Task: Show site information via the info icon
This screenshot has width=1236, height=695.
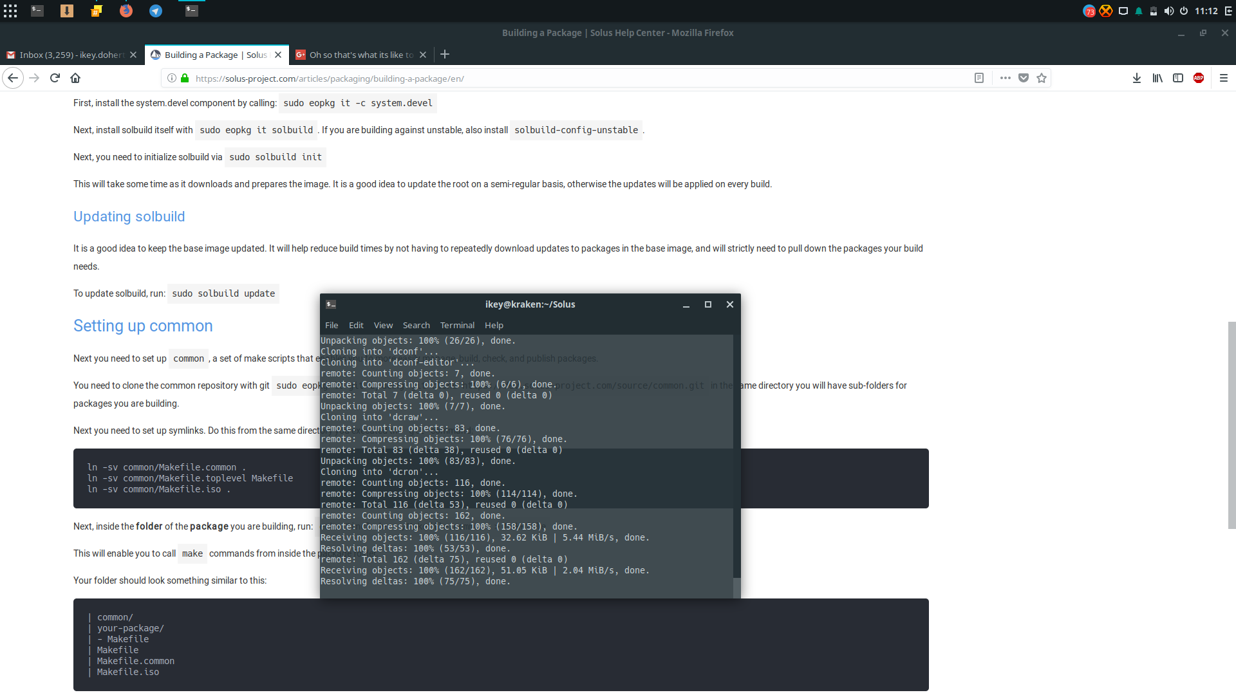Action: [x=172, y=78]
